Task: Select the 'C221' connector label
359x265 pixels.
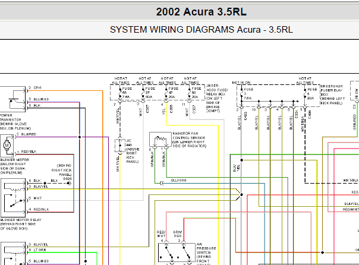Action: pos(297,115)
